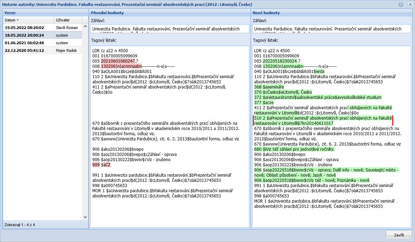Click the info icon in title bar

pyautogui.click(x=401, y=4)
